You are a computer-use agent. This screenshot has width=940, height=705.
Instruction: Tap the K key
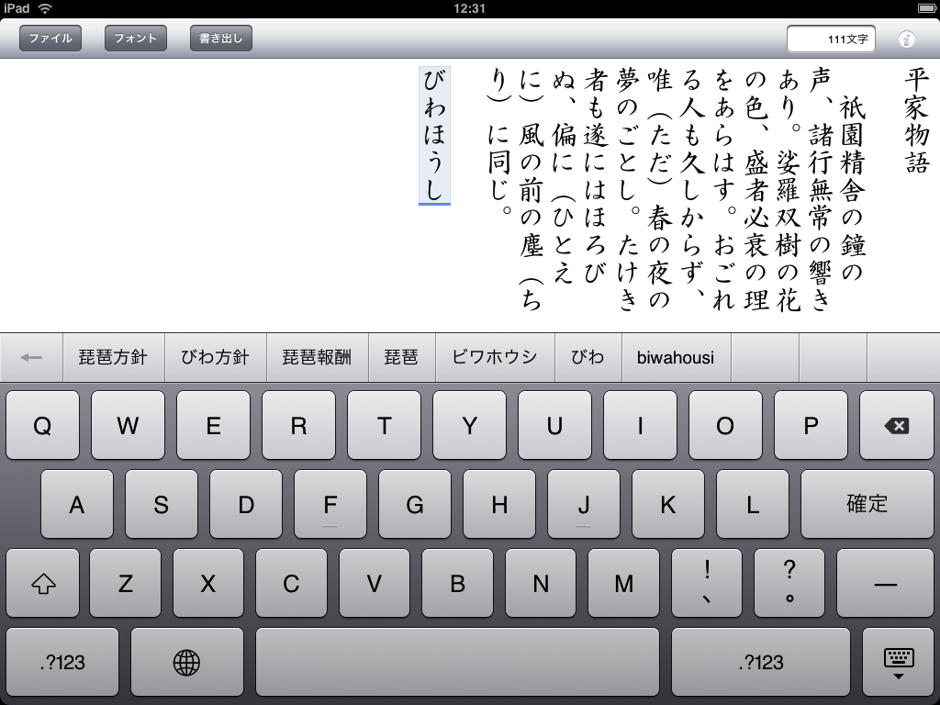(x=668, y=504)
